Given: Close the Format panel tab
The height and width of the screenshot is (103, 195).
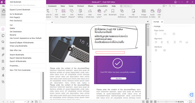Looking at the screenshot, I should [x=162, y=22].
